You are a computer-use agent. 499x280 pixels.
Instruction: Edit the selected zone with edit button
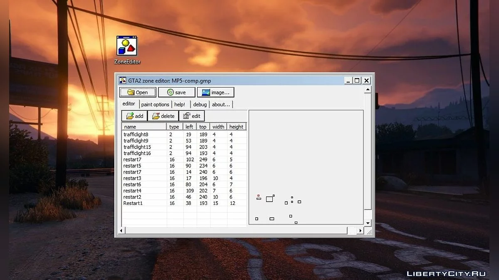(x=192, y=116)
